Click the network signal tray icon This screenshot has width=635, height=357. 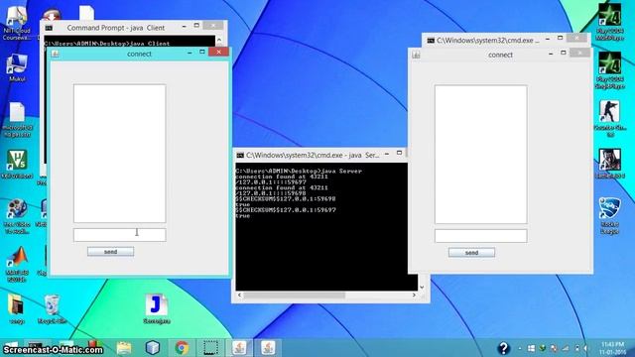566,348
